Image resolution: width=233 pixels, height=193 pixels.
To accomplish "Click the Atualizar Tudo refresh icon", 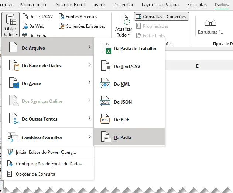I will tap(124, 20).
